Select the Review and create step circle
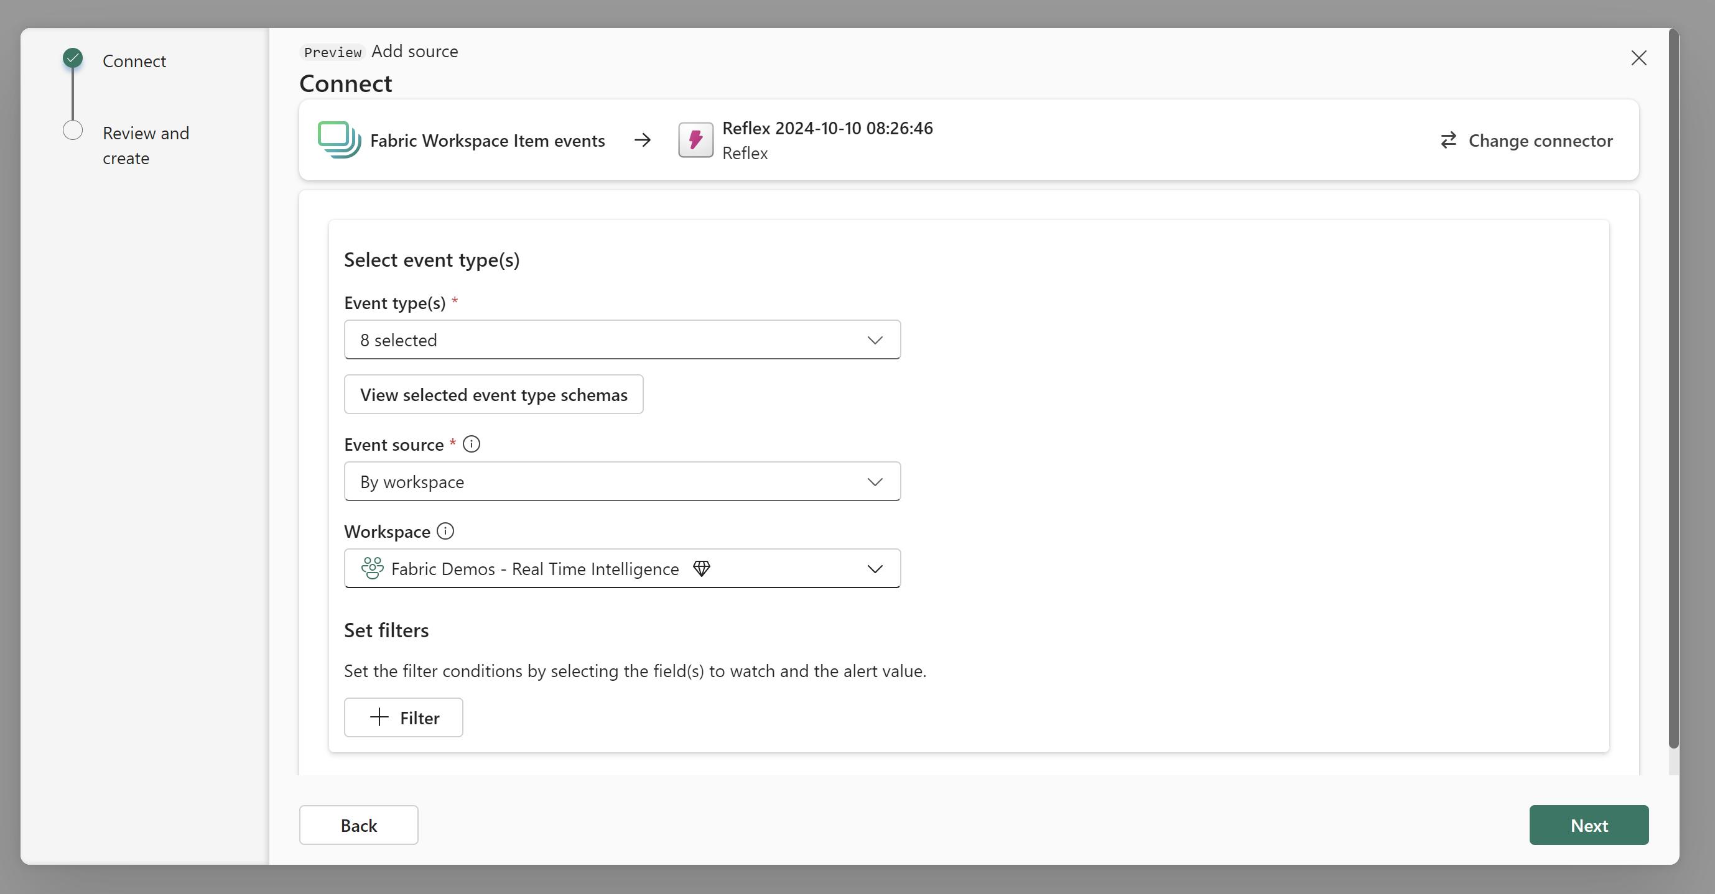 click(73, 129)
